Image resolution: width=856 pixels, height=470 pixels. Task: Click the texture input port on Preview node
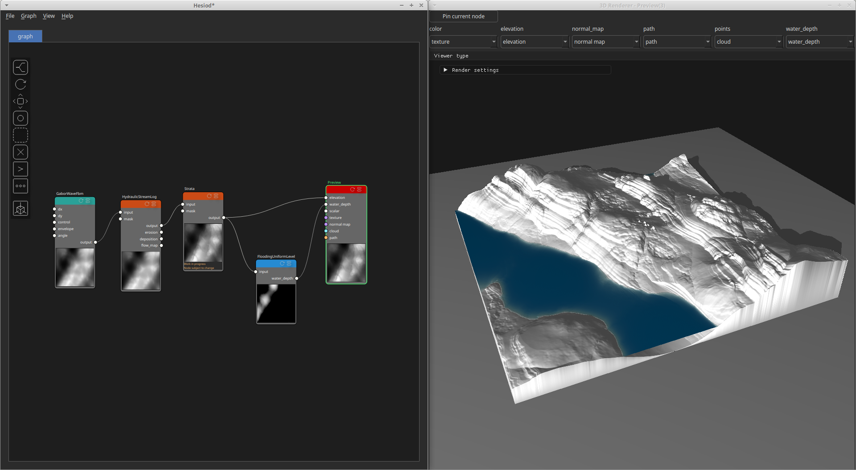click(x=326, y=218)
